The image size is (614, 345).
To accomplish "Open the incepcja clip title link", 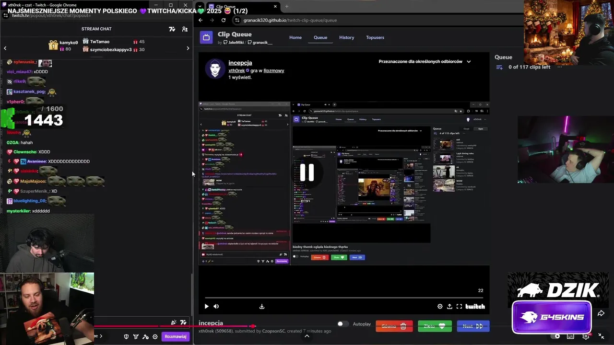I will point(240,63).
